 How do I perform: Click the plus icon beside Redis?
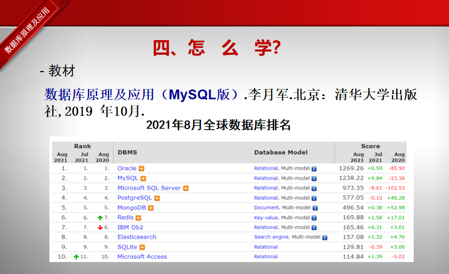click(x=138, y=218)
